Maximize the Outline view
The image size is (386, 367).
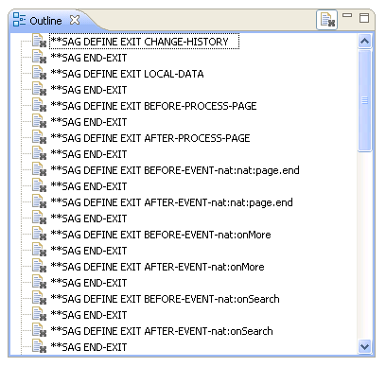coord(364,18)
